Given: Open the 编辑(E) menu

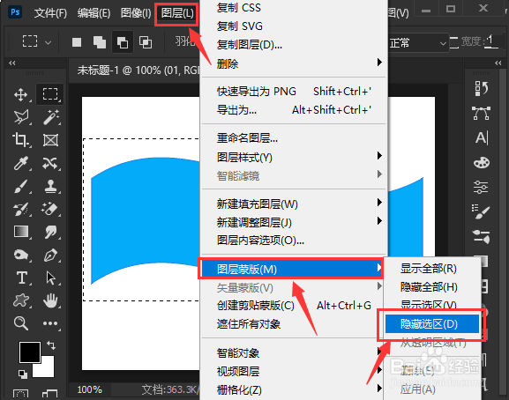Looking at the screenshot, I should [94, 13].
